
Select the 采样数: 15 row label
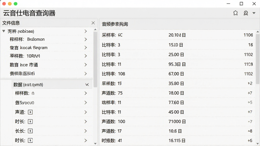[x=112, y=83]
